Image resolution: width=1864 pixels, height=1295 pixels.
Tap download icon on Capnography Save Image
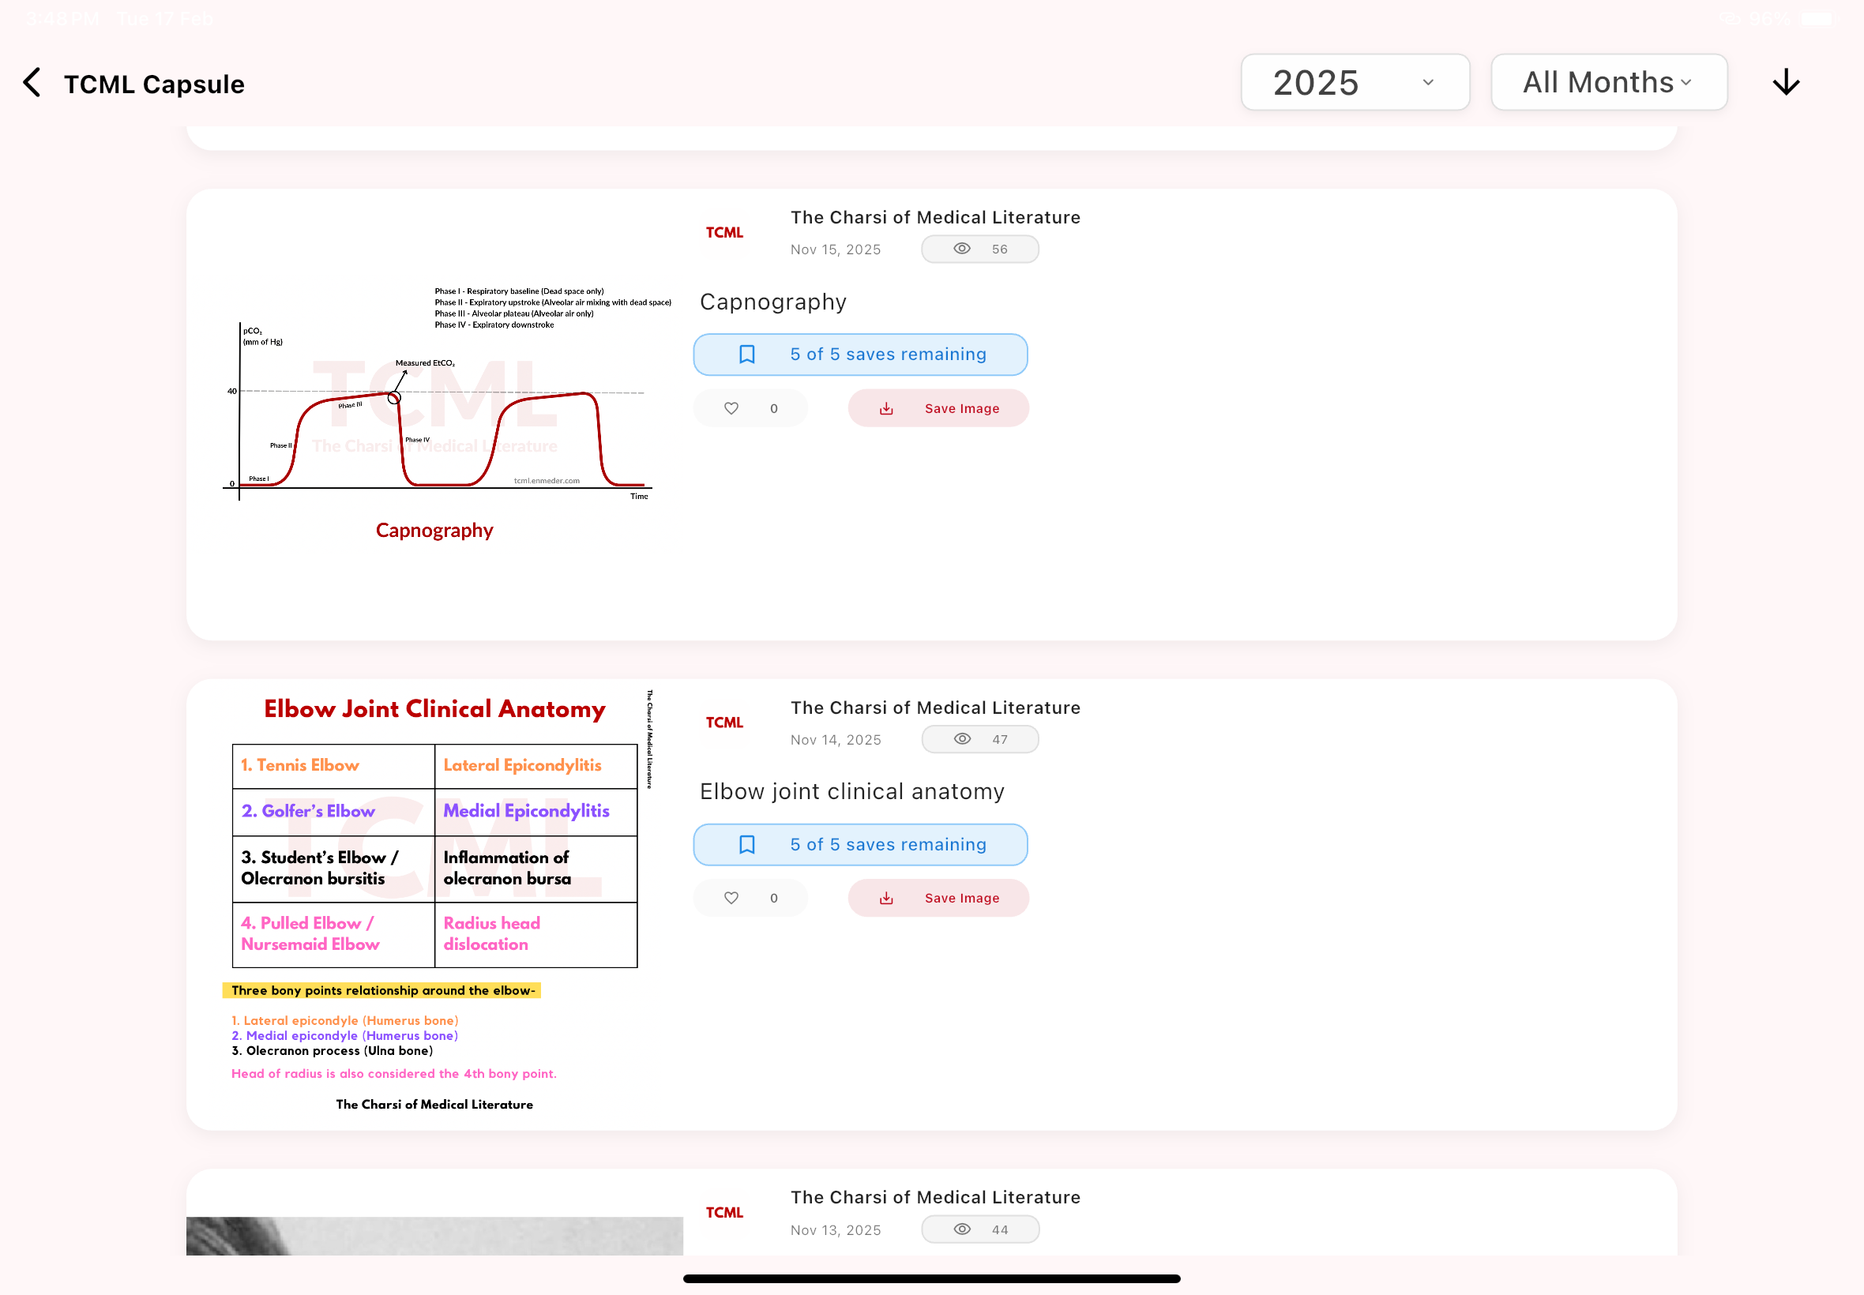tap(886, 409)
